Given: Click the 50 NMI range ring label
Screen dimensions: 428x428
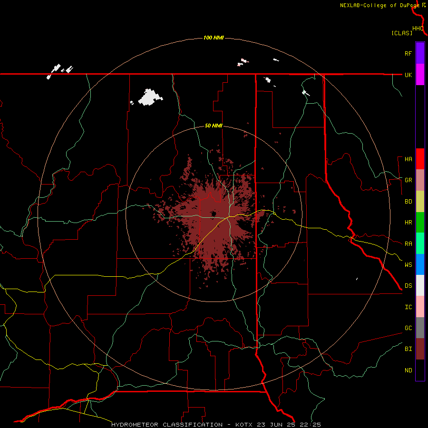Looking at the screenshot, I should pyautogui.click(x=214, y=126).
